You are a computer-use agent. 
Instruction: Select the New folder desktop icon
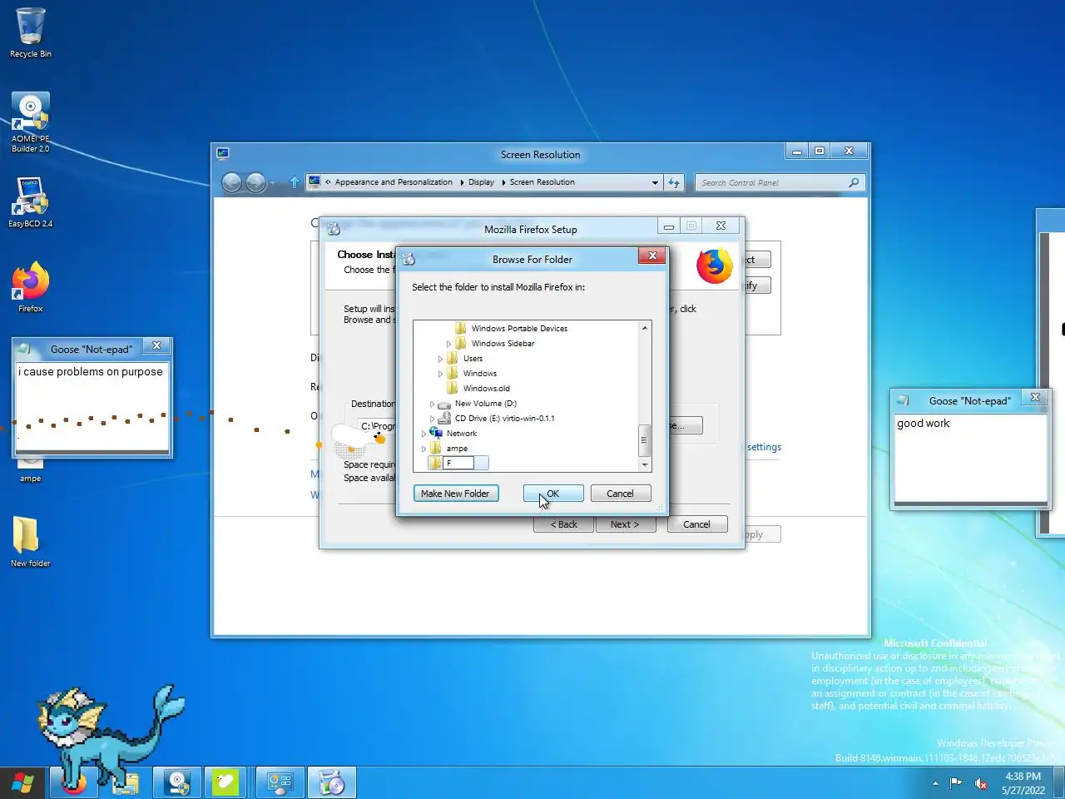click(30, 541)
